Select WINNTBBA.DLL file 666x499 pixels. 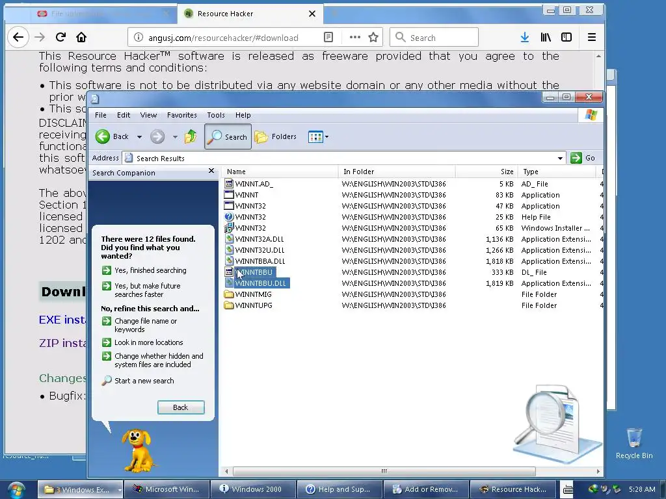tap(260, 261)
